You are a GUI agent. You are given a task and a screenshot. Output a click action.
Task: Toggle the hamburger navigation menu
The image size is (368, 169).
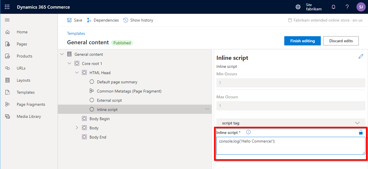coord(7,20)
